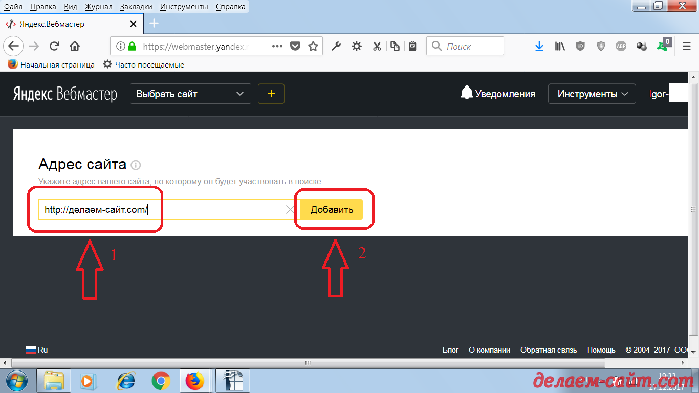Open the downloads arrow panel
The width and height of the screenshot is (699, 393).
(x=539, y=46)
